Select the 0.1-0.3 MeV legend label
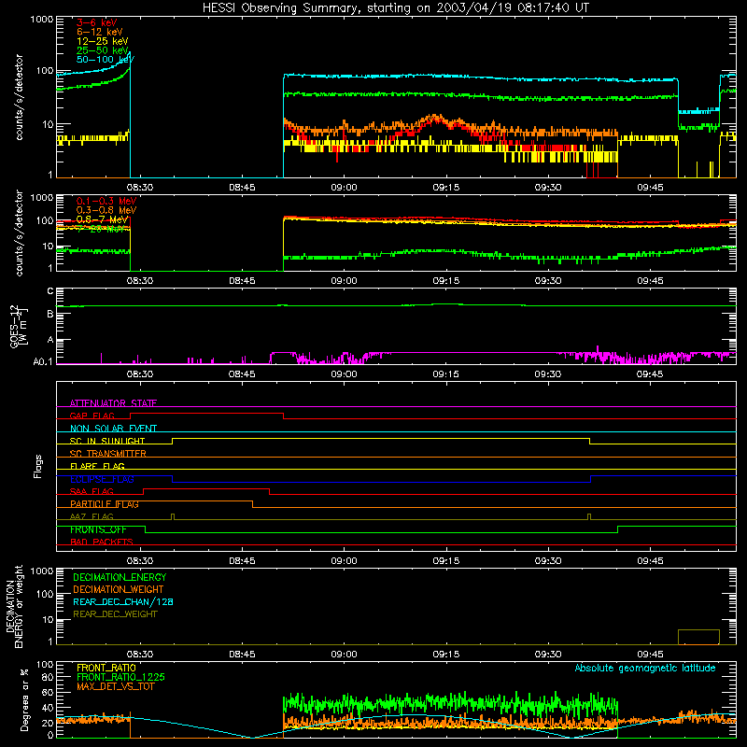This screenshot has height=747, width=747. tap(106, 201)
